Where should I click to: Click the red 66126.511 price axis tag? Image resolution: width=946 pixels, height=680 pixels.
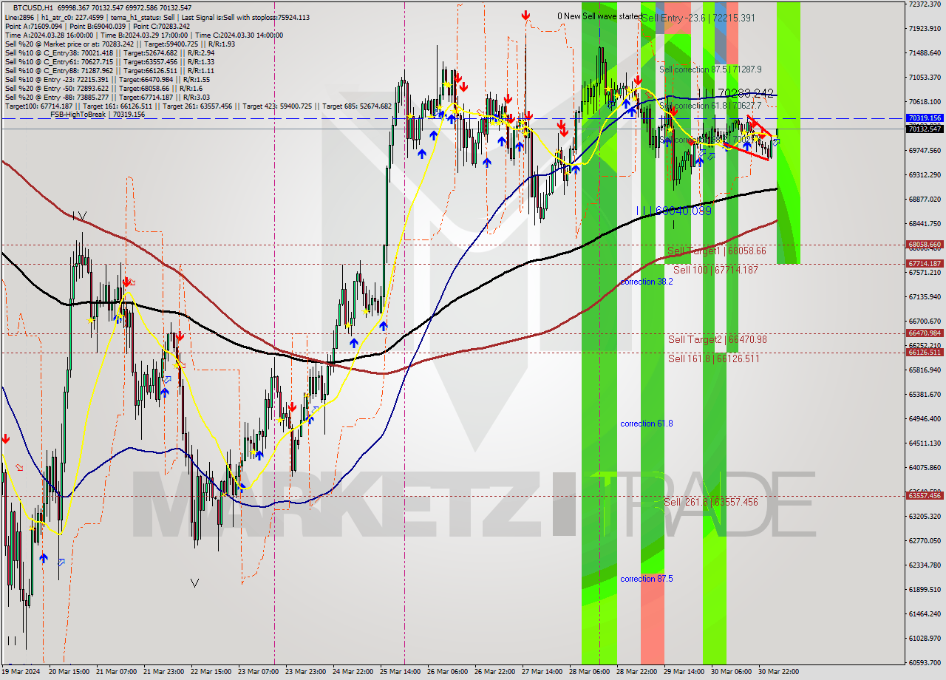925,353
